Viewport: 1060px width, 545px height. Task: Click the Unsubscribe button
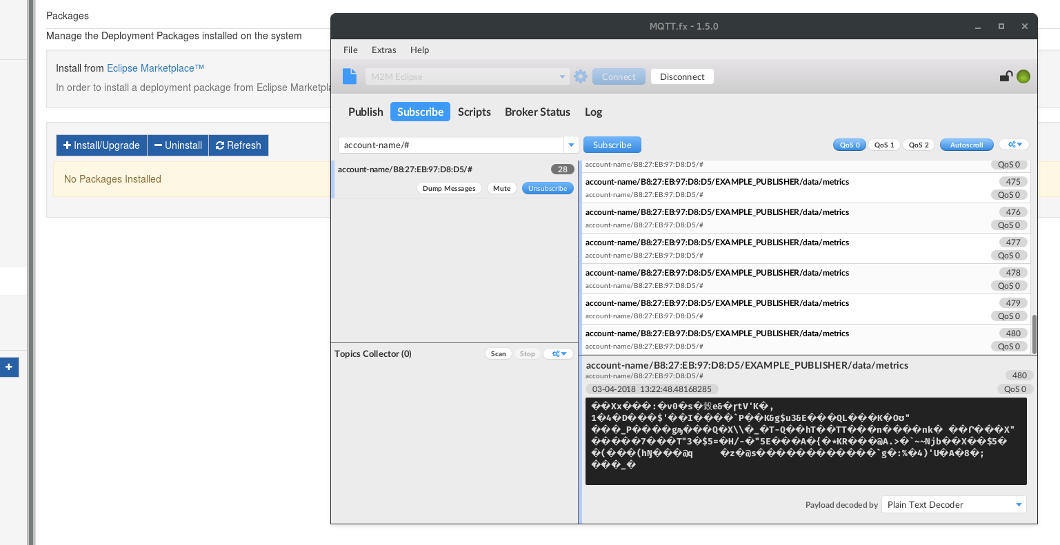click(548, 188)
